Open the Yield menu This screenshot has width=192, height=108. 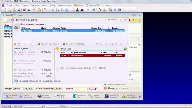[17, 5]
